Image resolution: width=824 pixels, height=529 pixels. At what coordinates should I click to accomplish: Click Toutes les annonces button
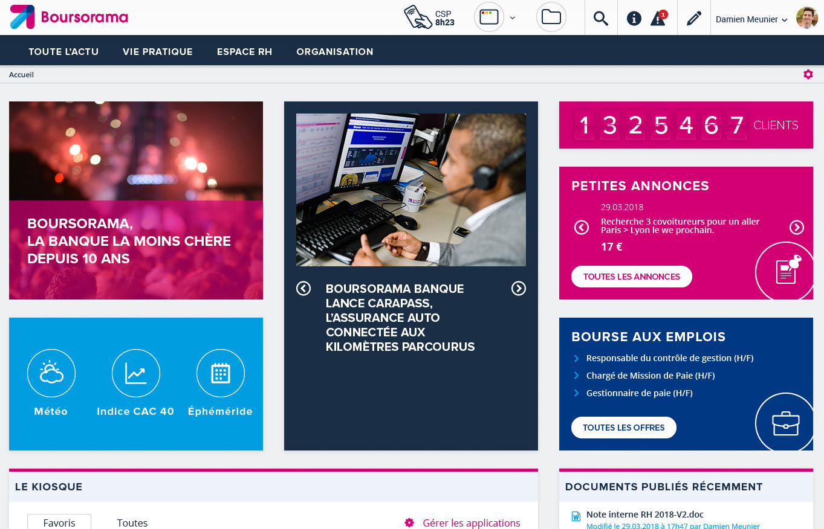[632, 277]
